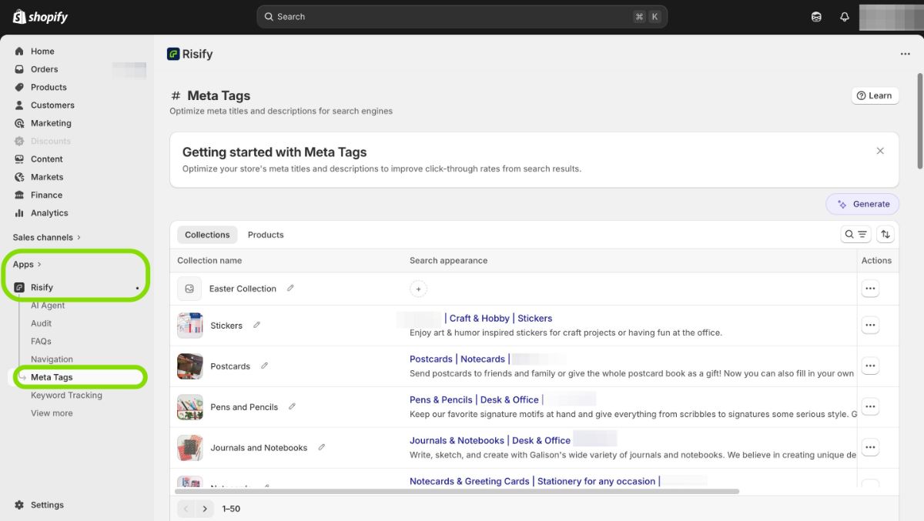Dismiss the Getting started banner
This screenshot has width=924, height=521.
click(880, 151)
